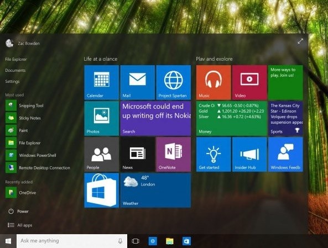Open the People tile
The width and height of the screenshot is (328, 248).
101,155
